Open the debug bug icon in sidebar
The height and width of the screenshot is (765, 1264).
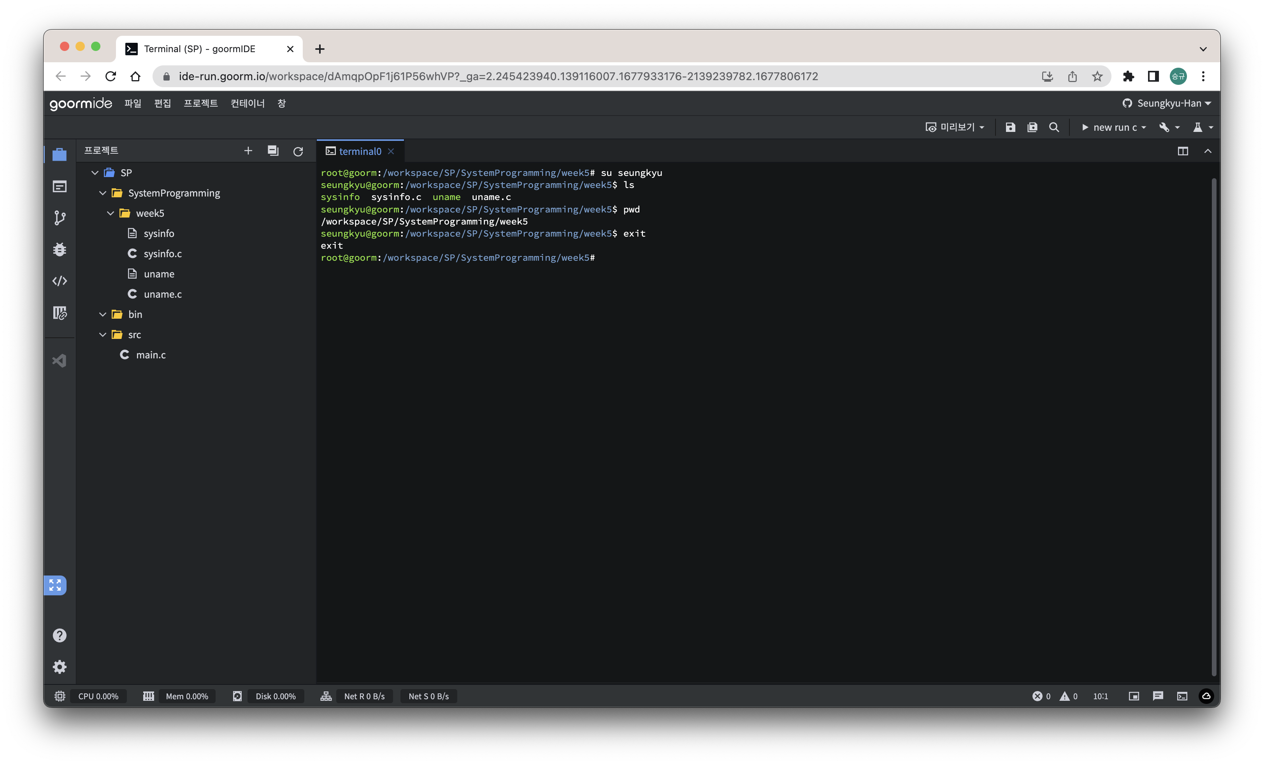(60, 249)
